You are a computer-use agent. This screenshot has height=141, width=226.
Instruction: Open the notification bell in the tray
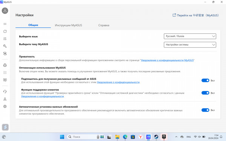221,137
